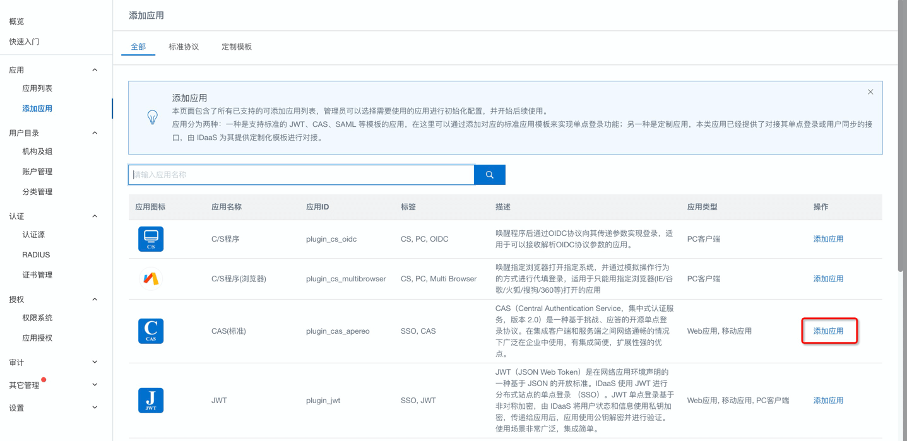This screenshot has height=441, width=907.
Task: Click the C/S程序 application icon
Action: [151, 239]
